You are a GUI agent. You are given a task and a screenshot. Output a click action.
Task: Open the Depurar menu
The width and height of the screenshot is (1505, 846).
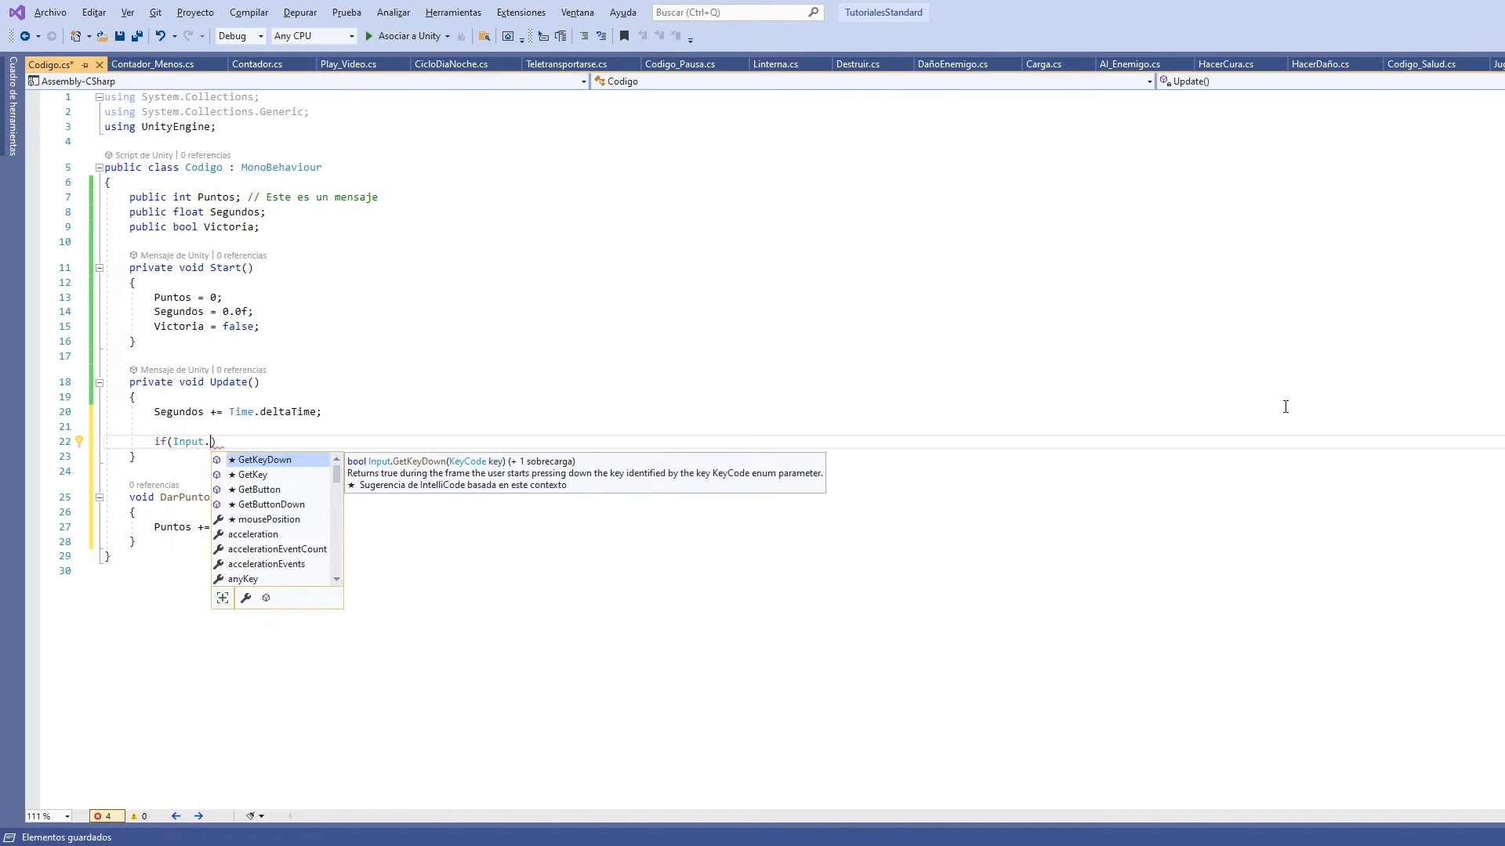(x=299, y=13)
